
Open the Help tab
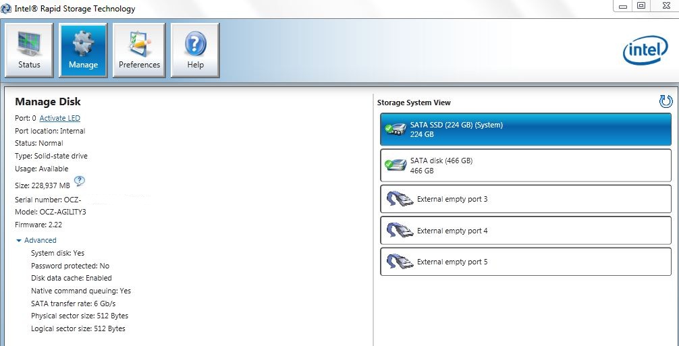click(195, 50)
